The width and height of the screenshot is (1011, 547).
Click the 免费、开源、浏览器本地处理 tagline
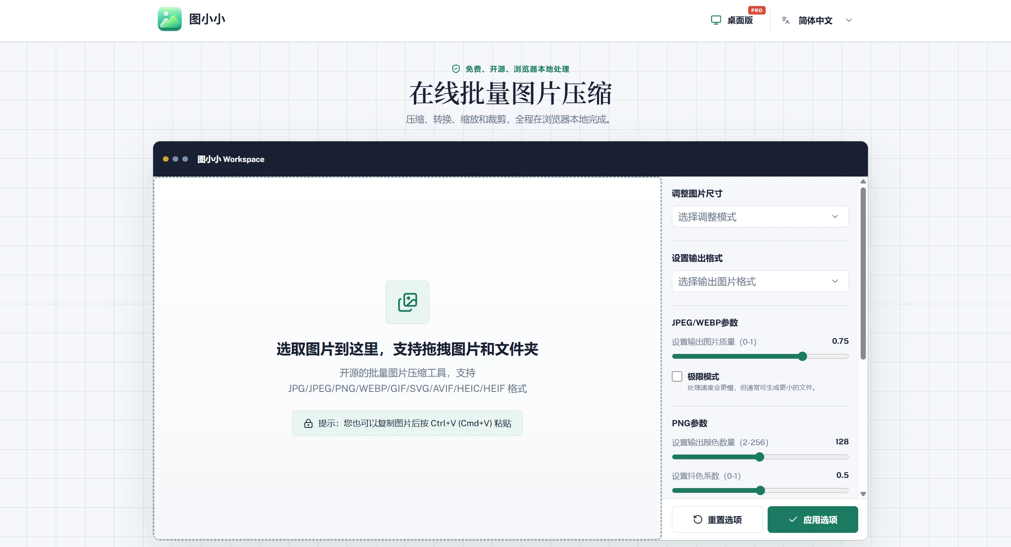click(x=517, y=69)
